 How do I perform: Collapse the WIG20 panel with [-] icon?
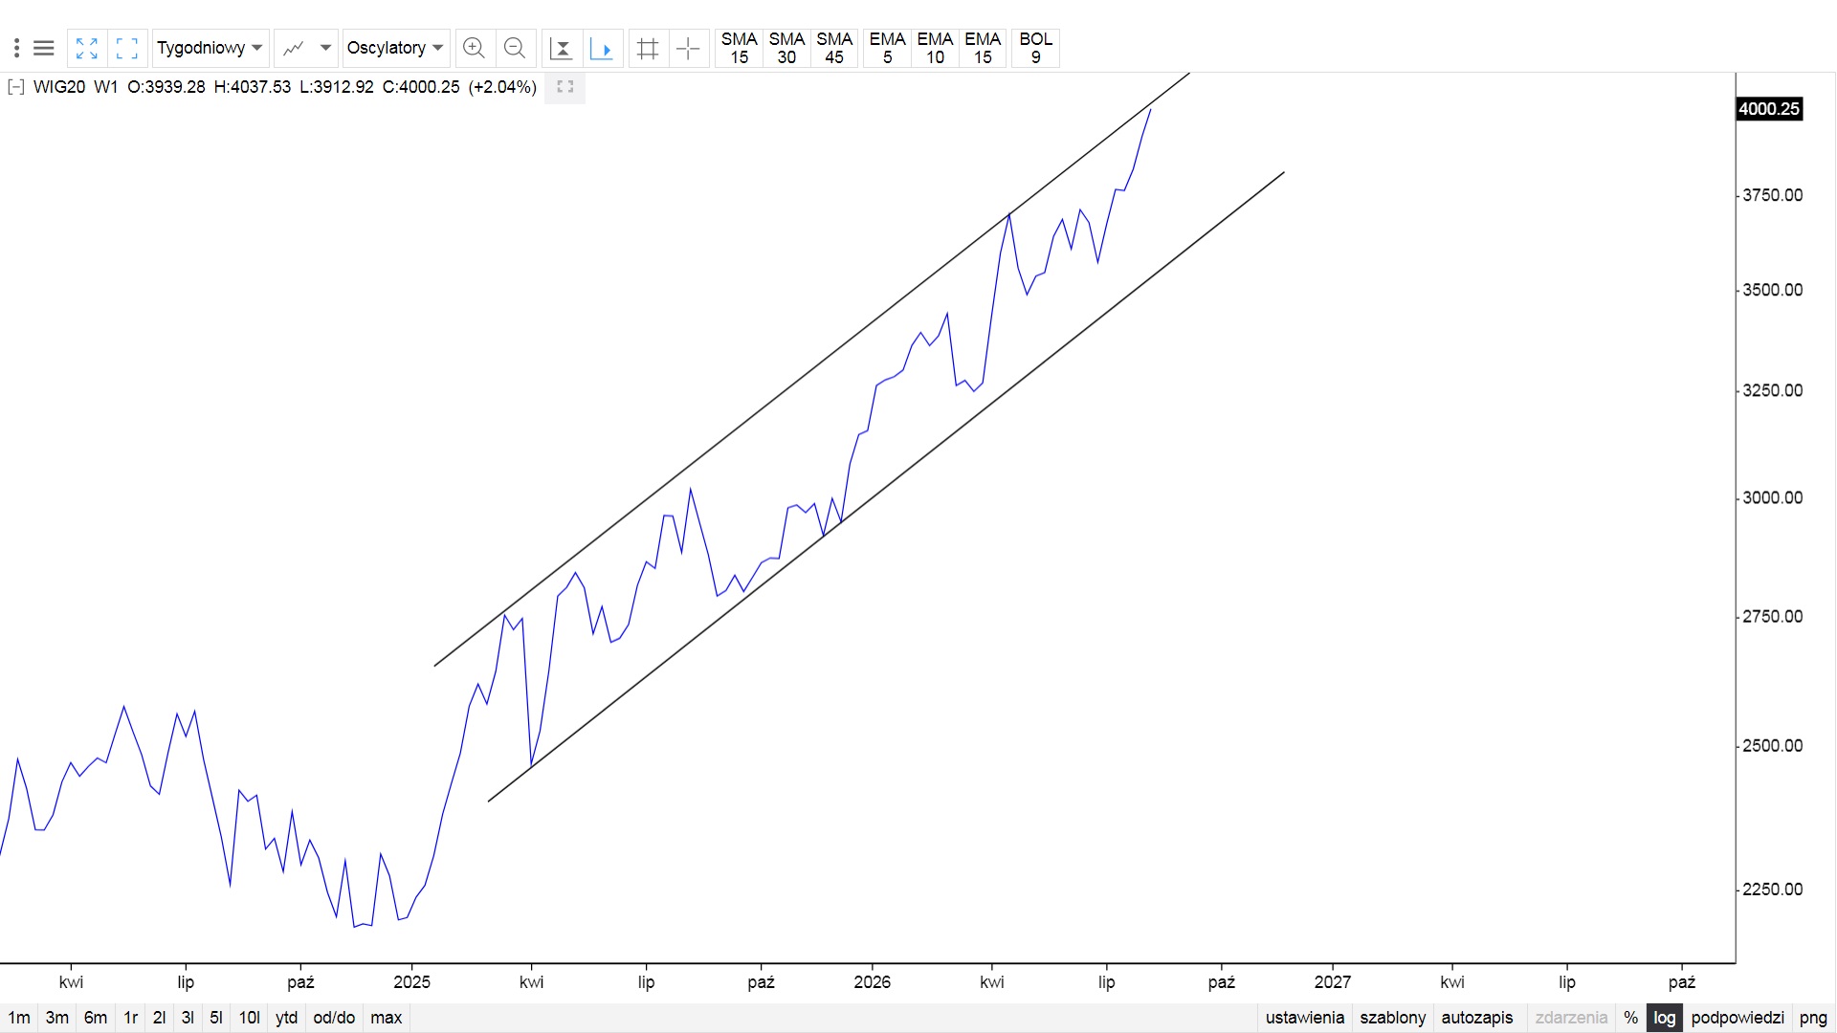[x=15, y=87]
